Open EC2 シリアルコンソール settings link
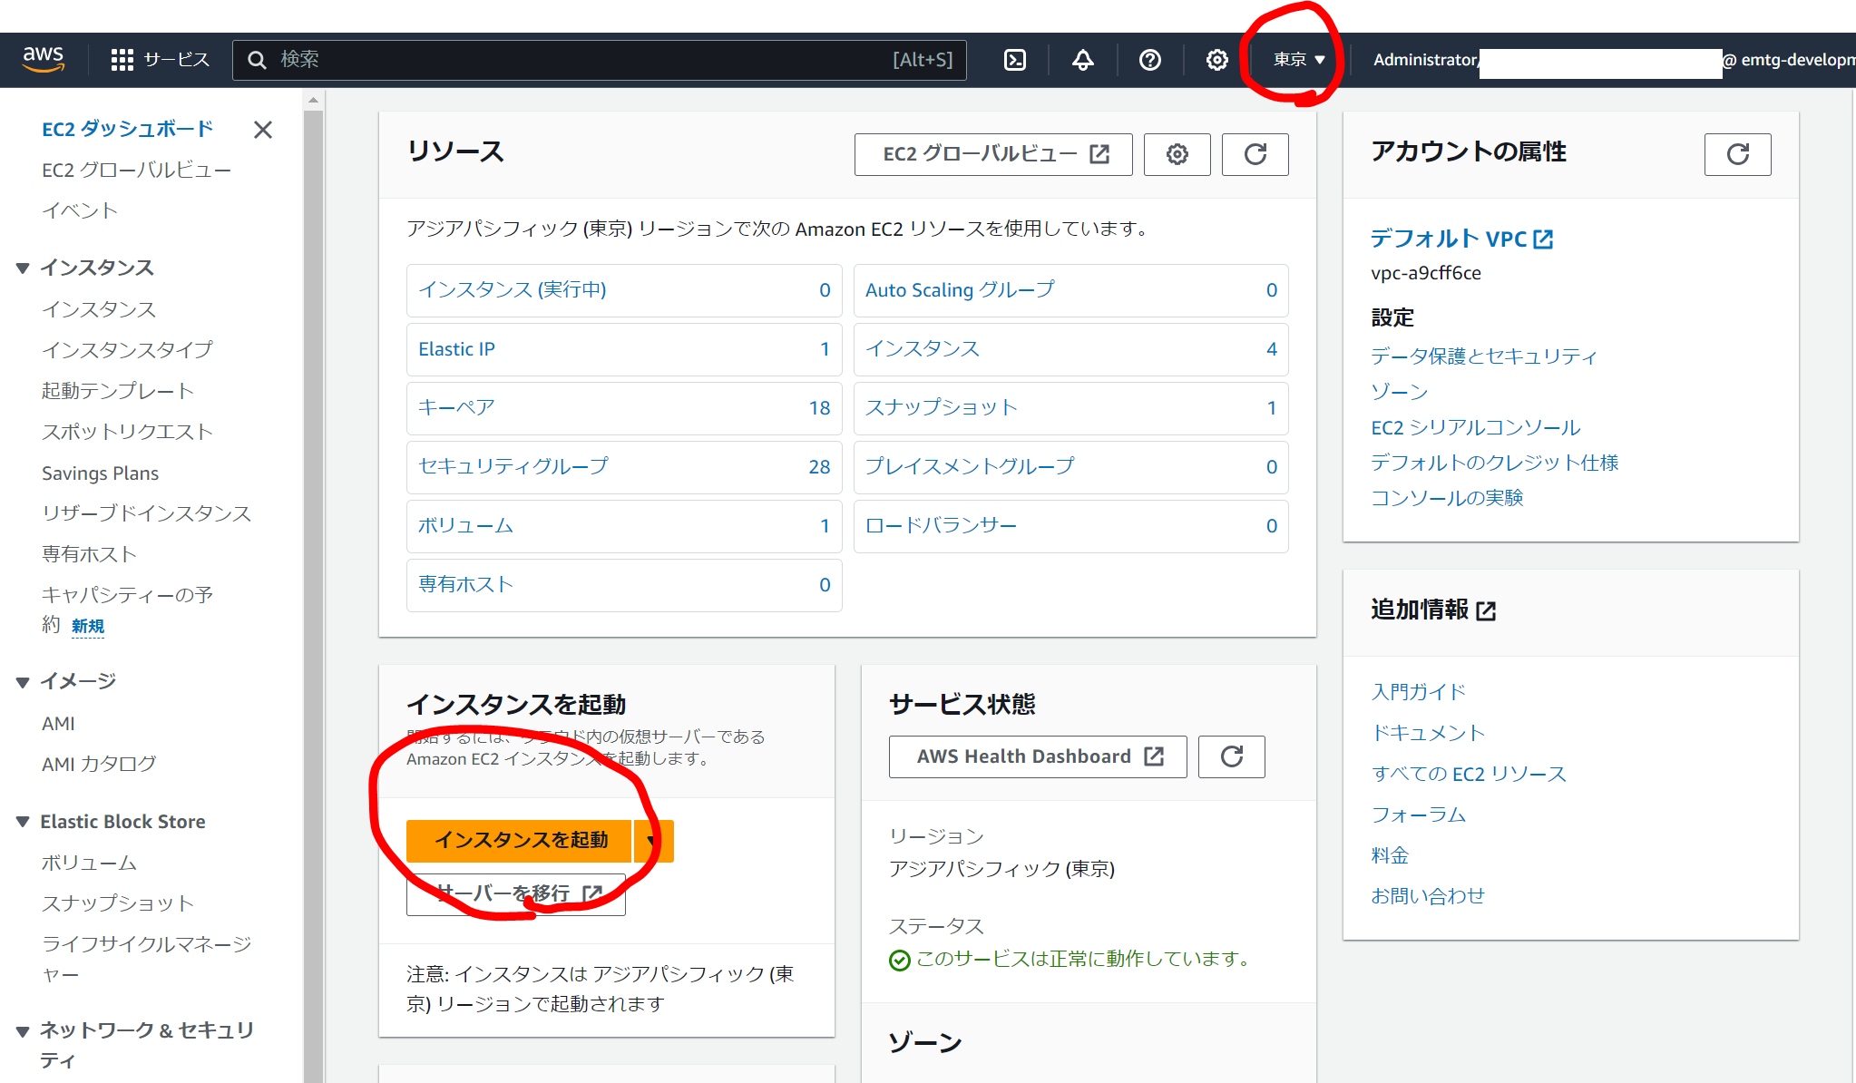 [1475, 427]
